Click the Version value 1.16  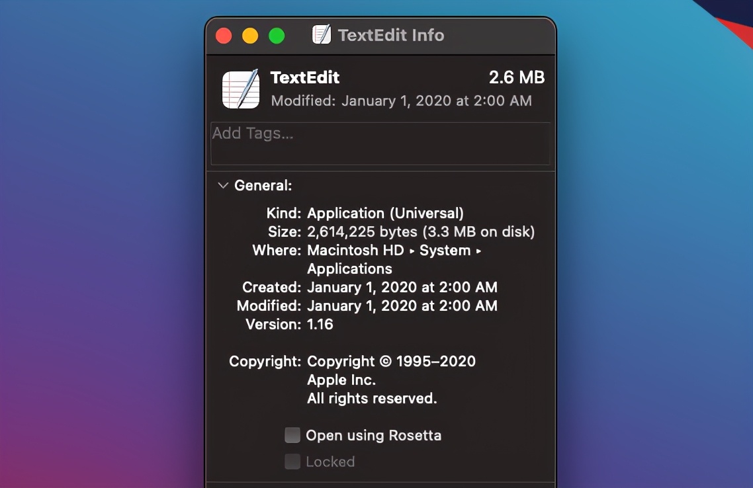coord(320,325)
